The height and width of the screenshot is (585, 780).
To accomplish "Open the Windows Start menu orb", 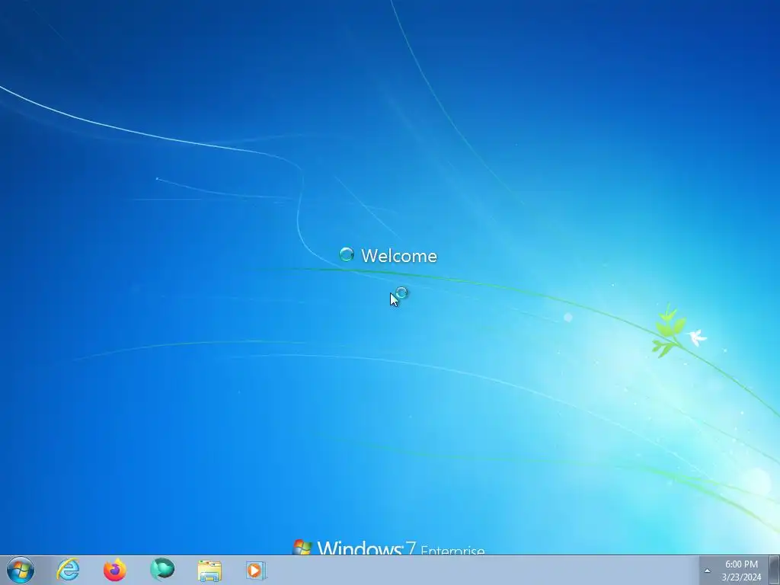I will [21, 570].
